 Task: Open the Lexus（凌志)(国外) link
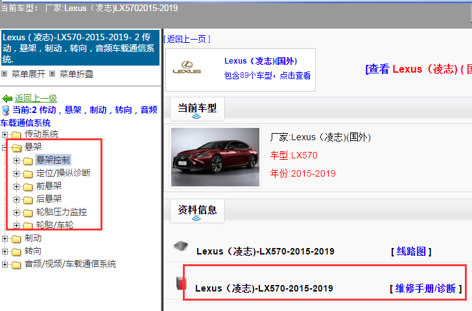pyautogui.click(x=261, y=61)
